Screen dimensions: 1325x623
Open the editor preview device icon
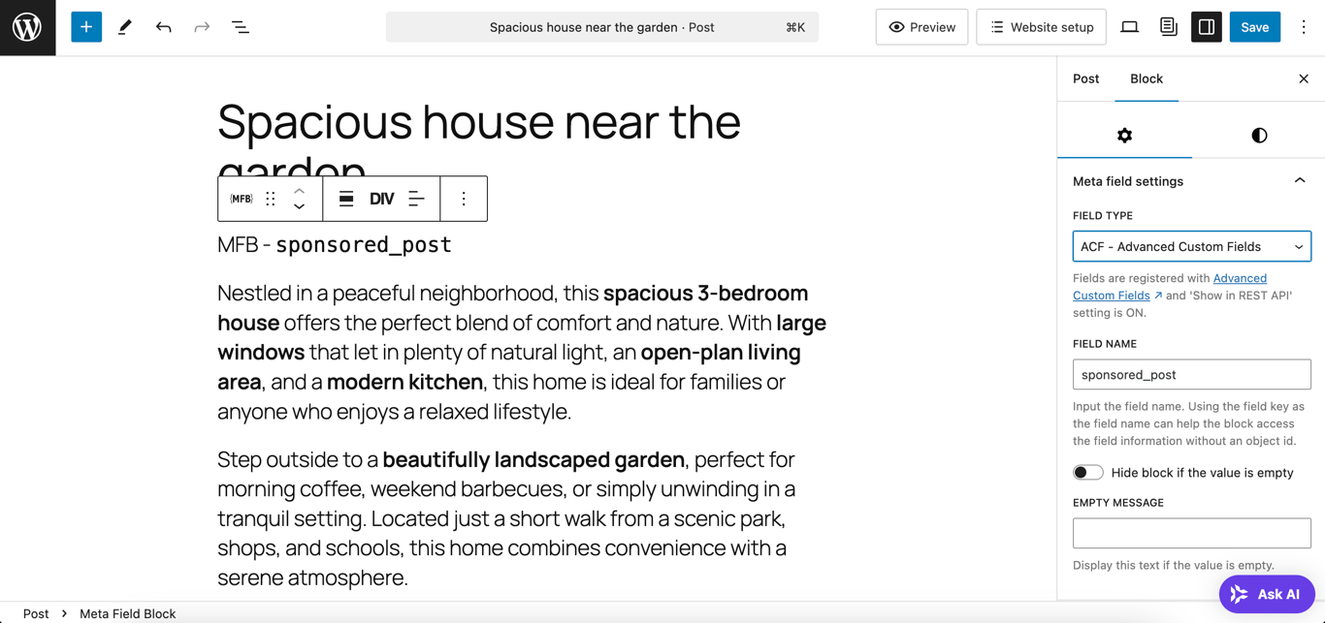(x=1129, y=26)
